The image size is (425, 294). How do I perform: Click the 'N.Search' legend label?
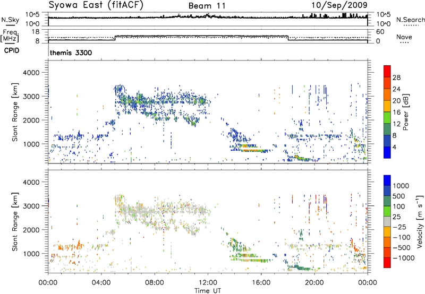411,20
